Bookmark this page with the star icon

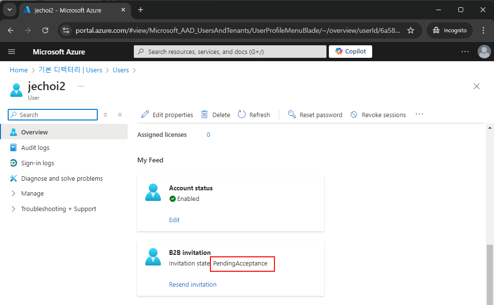point(411,30)
